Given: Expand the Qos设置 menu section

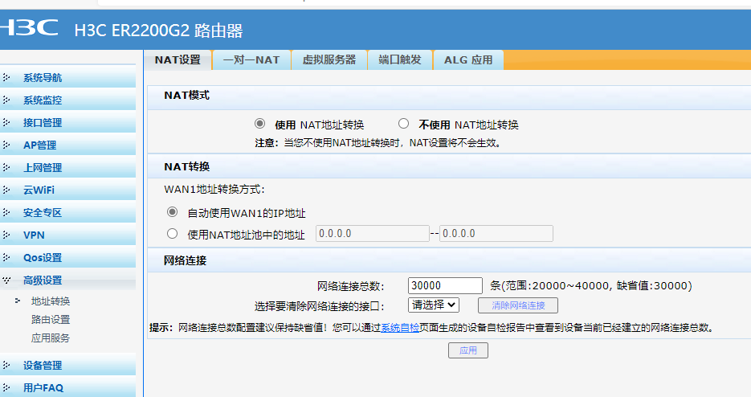Looking at the screenshot, I should [67, 257].
